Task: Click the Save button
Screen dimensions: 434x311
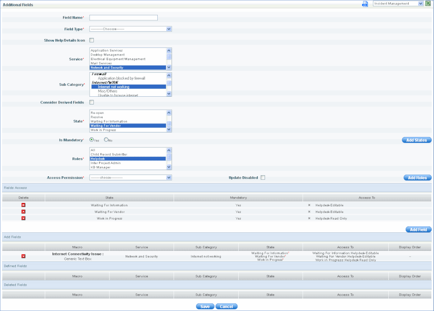Action: pyautogui.click(x=205, y=306)
